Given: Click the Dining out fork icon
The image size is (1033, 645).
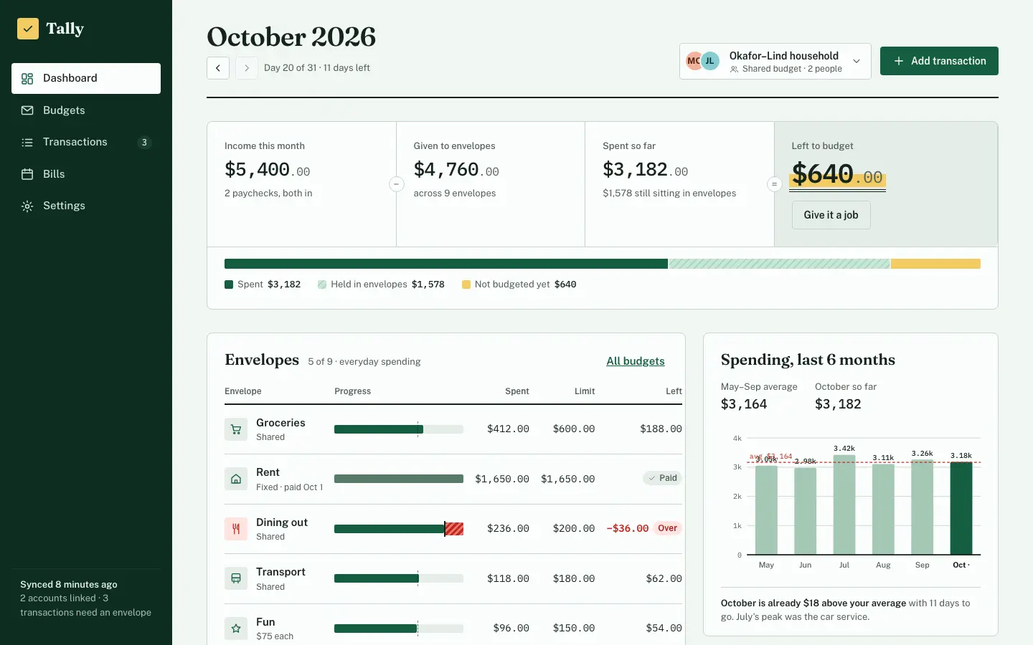Looking at the screenshot, I should pos(236,529).
